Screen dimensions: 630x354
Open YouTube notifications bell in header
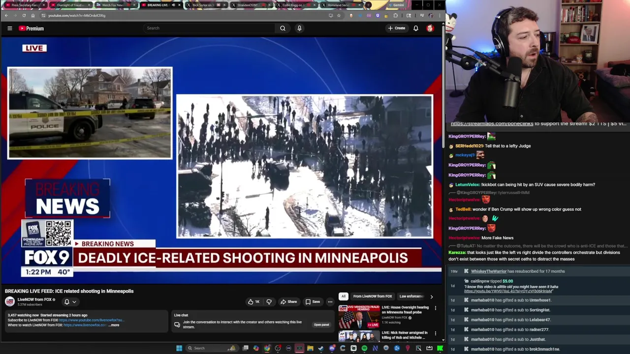416,28
